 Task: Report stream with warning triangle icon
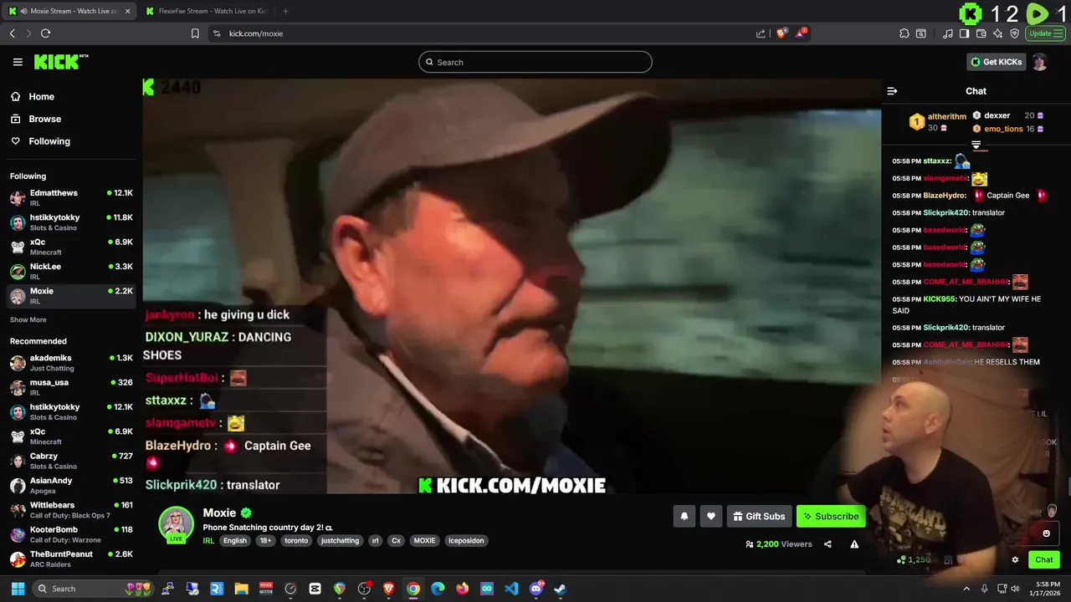854,544
